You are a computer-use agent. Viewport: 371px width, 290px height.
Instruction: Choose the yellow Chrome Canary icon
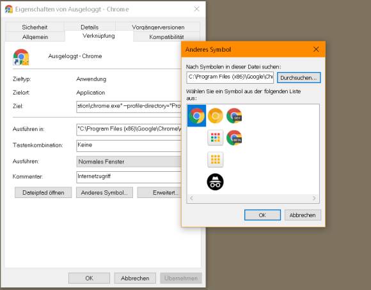pos(216,116)
